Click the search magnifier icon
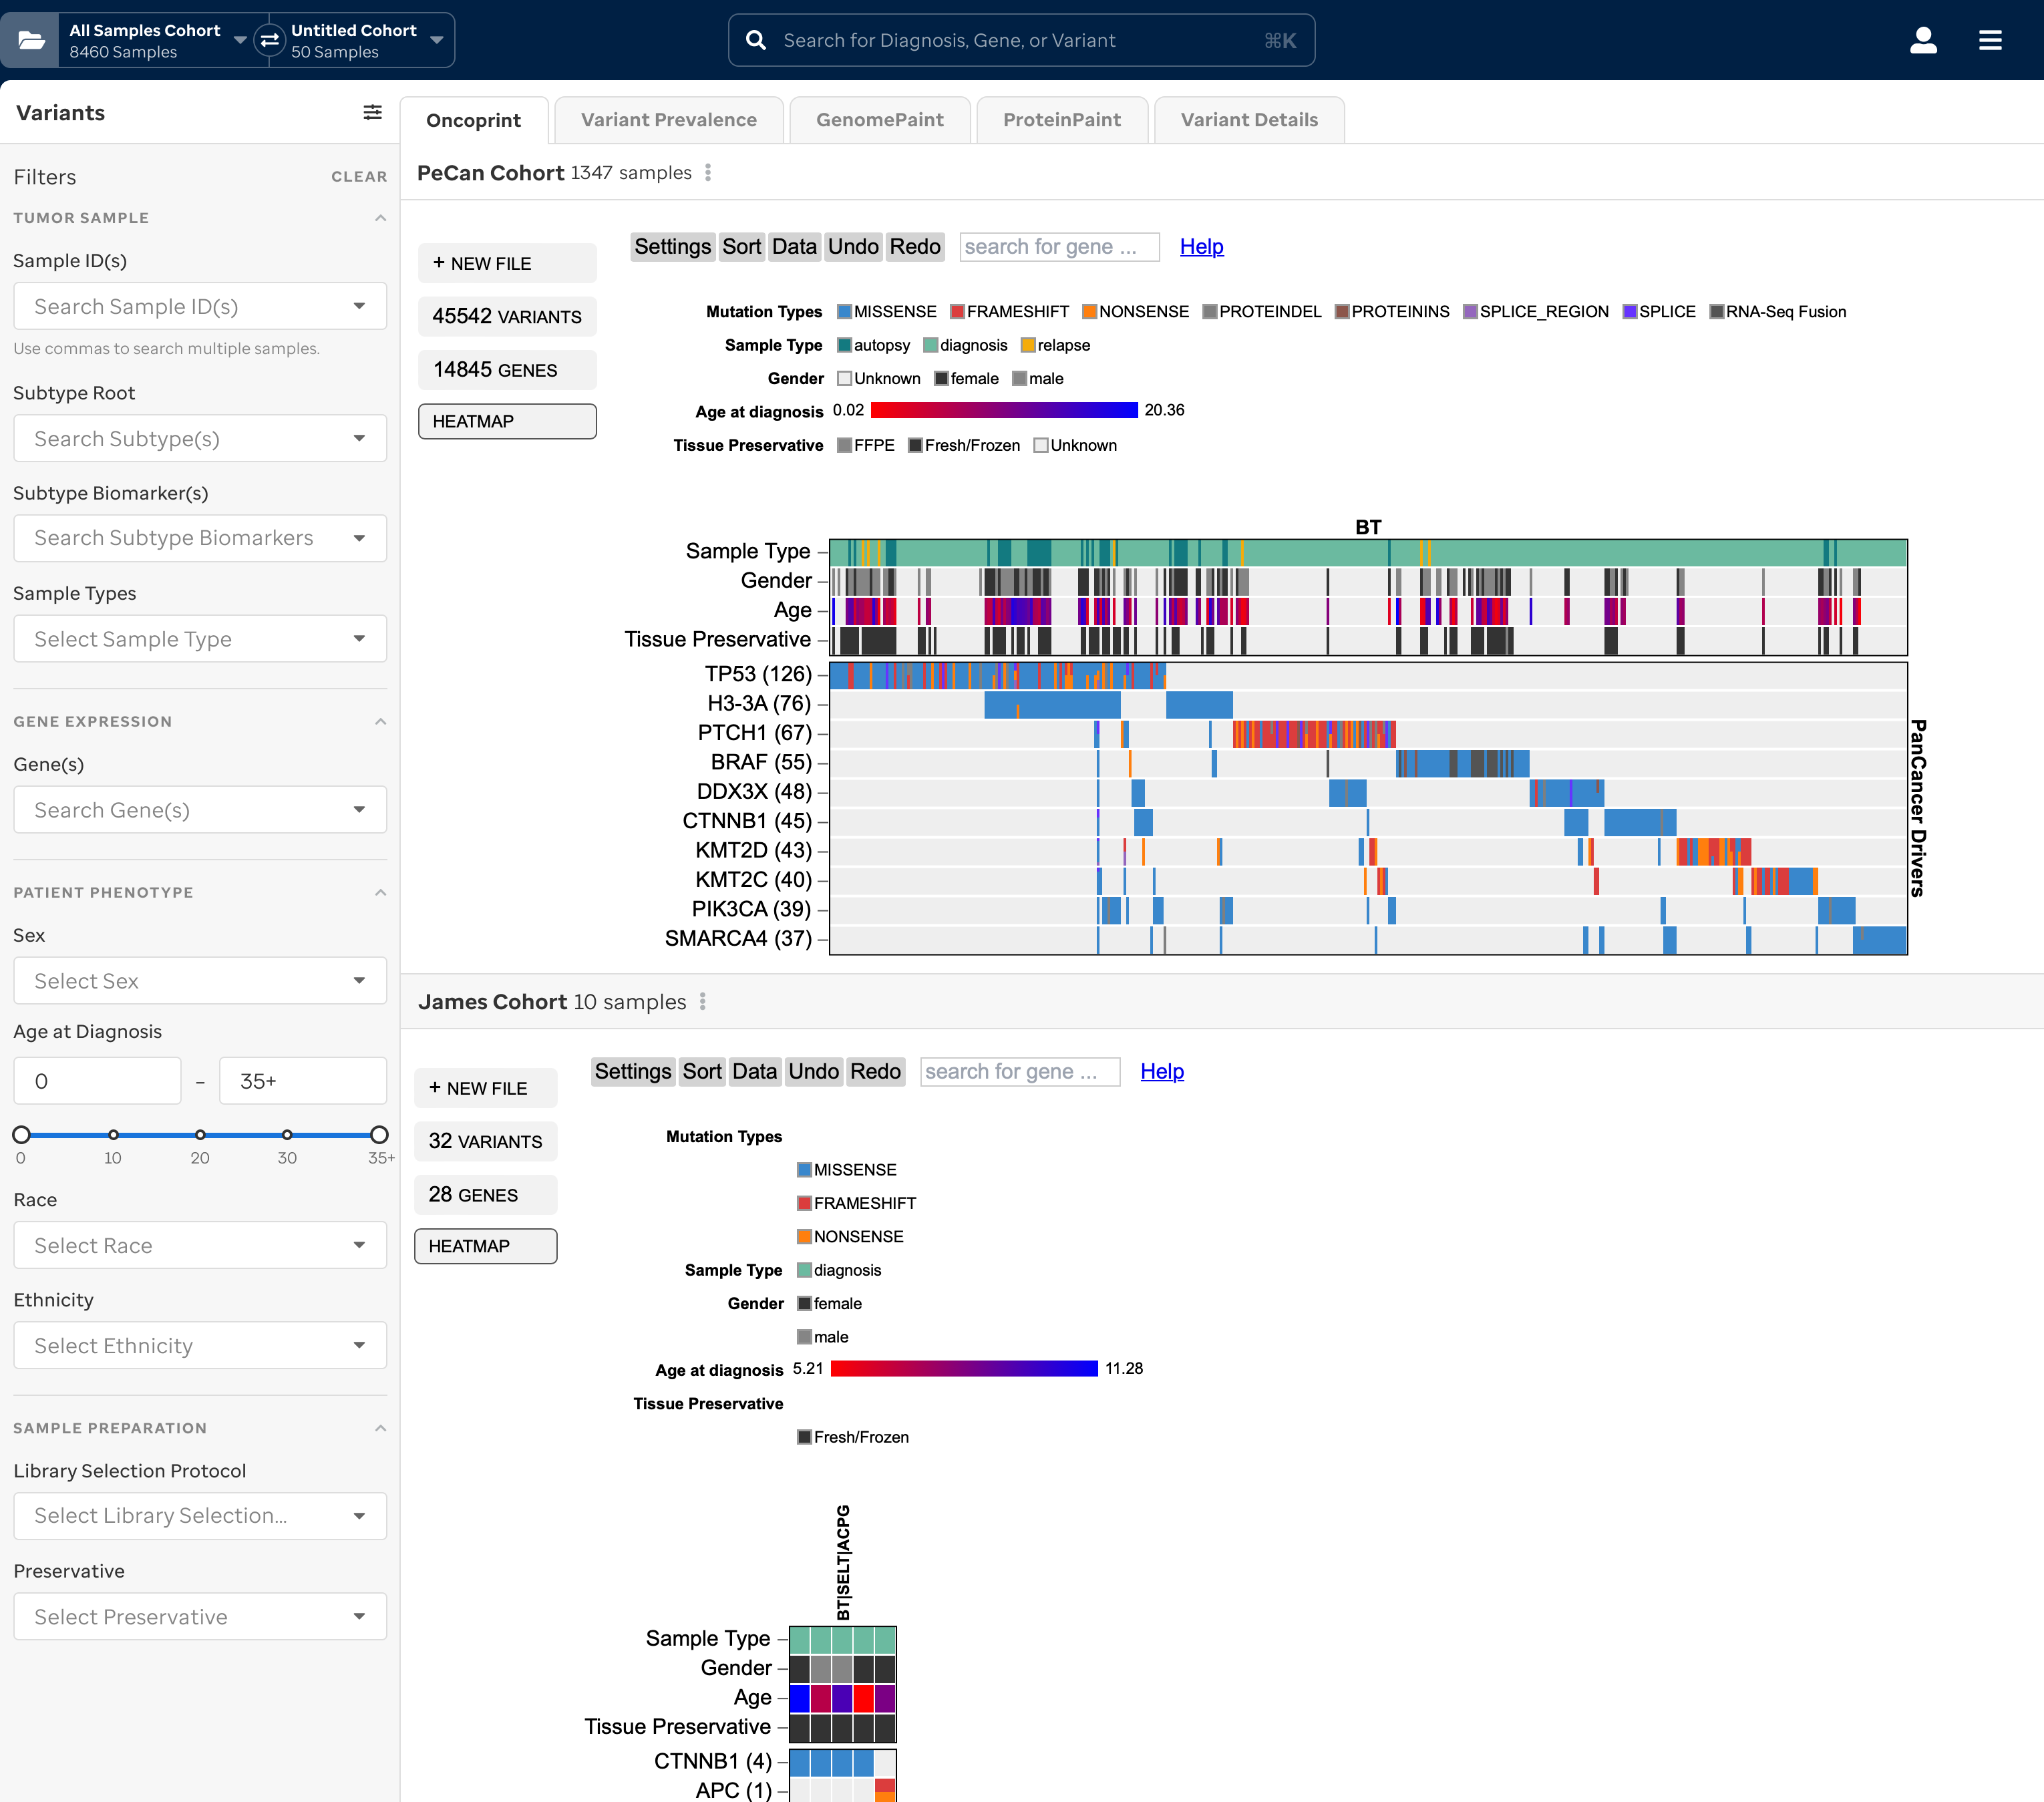Screen dimensions: 2044x1802 click(x=756, y=40)
